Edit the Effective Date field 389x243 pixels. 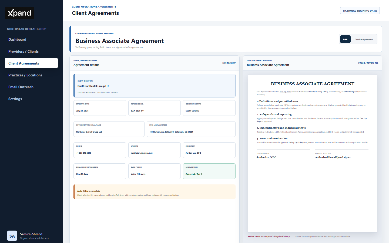point(100,108)
